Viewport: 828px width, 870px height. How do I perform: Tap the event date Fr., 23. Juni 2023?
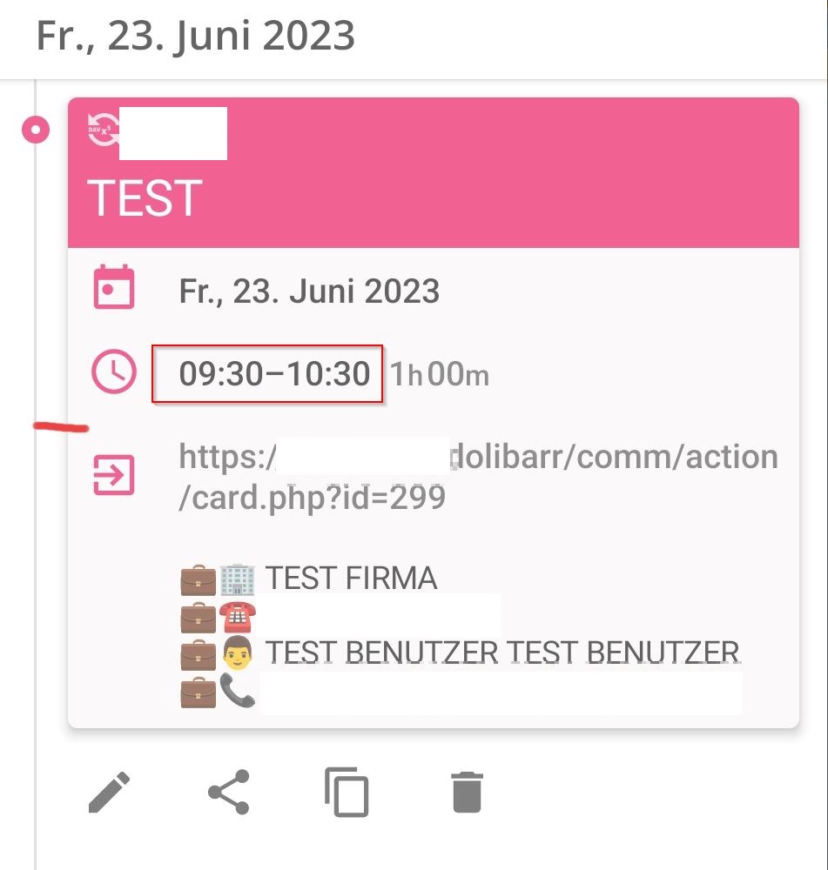[x=309, y=291]
